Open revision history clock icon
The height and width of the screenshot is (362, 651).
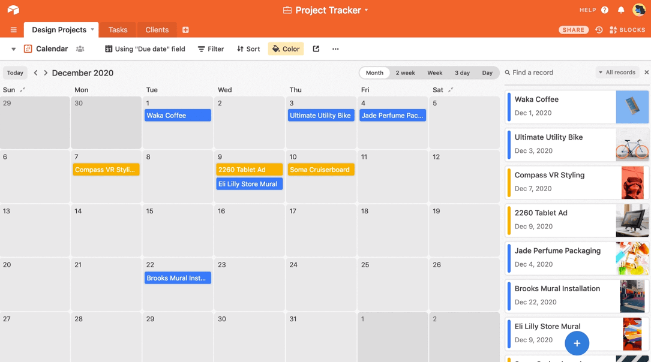(599, 30)
